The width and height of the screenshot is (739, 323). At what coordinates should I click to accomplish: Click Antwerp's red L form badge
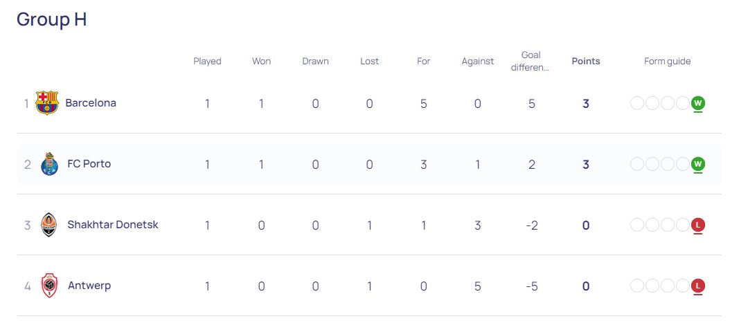coord(698,286)
